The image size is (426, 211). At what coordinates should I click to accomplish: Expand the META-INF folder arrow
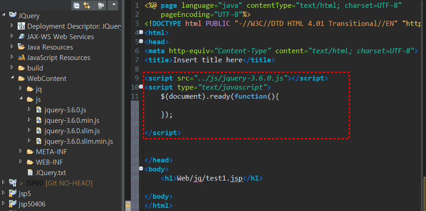tap(20, 151)
